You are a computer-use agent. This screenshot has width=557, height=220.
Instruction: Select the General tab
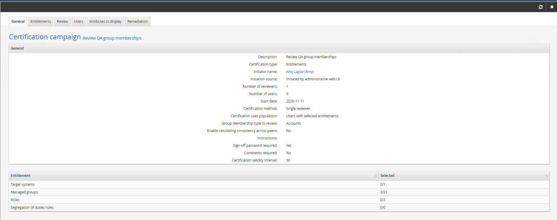18,22
